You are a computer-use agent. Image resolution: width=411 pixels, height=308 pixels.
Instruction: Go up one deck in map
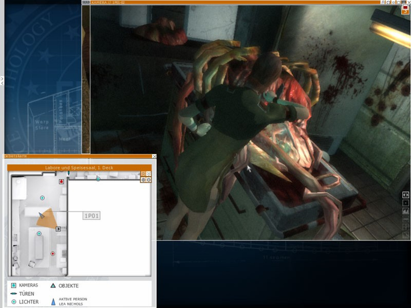click(143, 174)
